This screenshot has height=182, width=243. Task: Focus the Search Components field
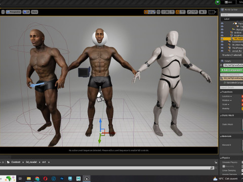[231, 75]
